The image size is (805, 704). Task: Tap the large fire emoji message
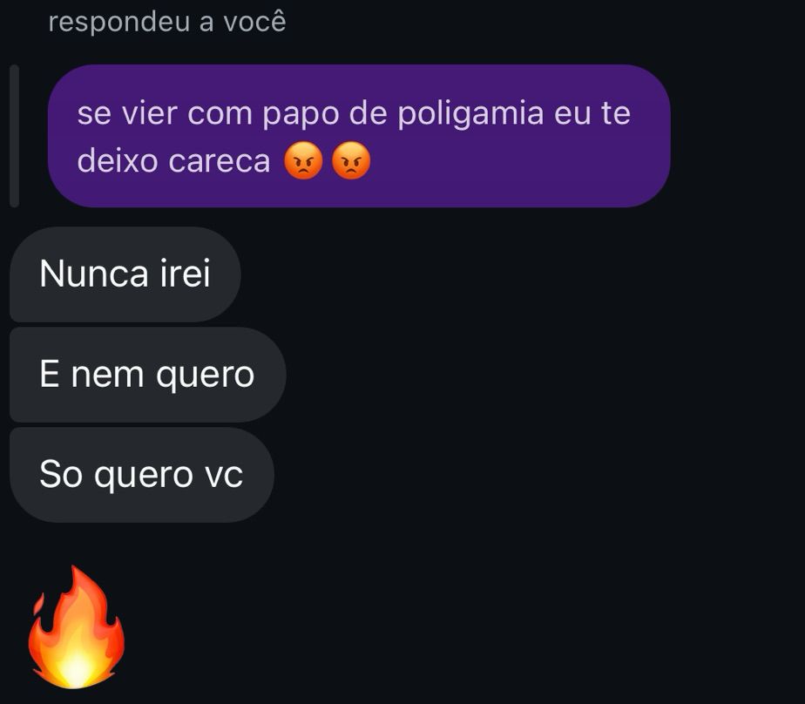pyautogui.click(x=76, y=627)
